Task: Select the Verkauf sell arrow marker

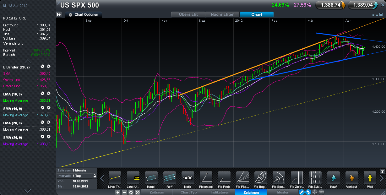Action: pyautogui.click(x=352, y=178)
